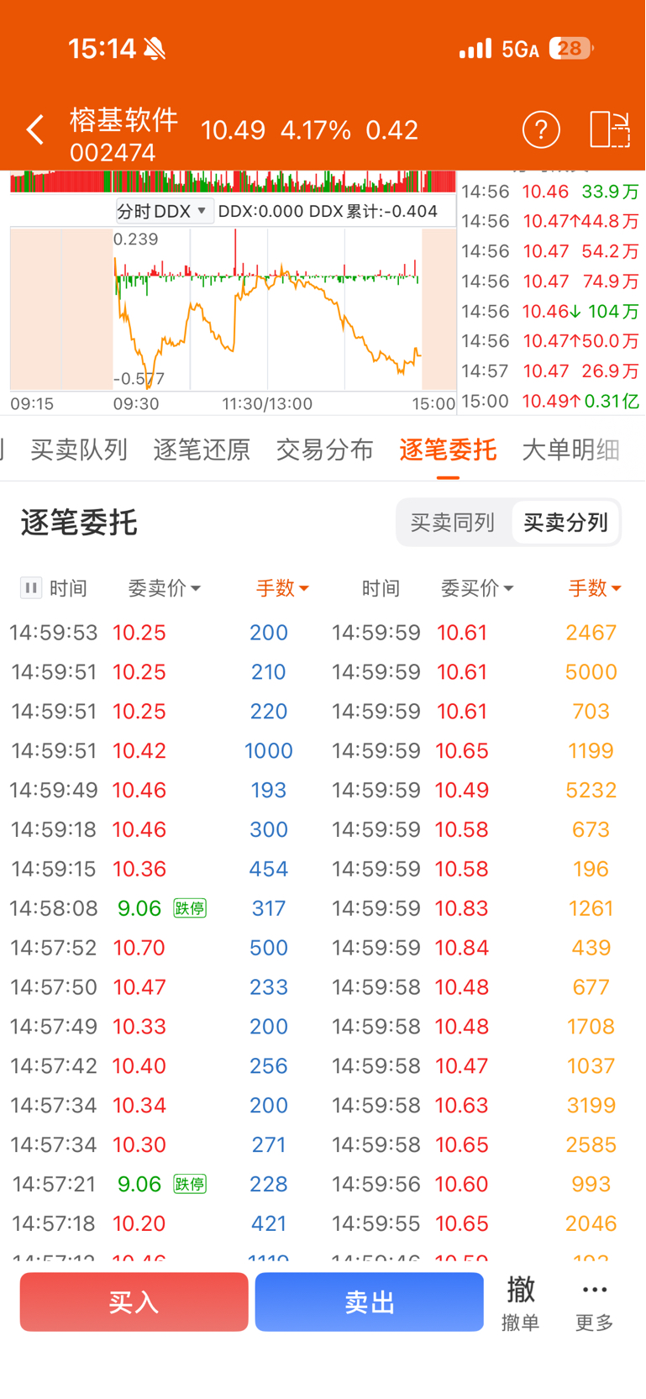Tap the muted bell icon in status bar
This screenshot has width=646, height=1399.
pyautogui.click(x=155, y=49)
